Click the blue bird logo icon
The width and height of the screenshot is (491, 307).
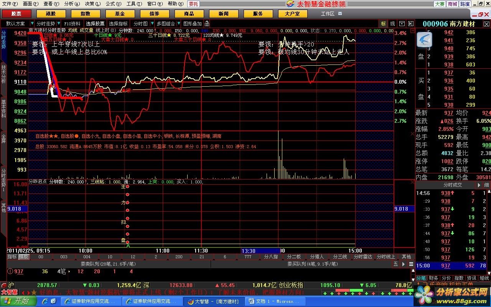click(424, 40)
